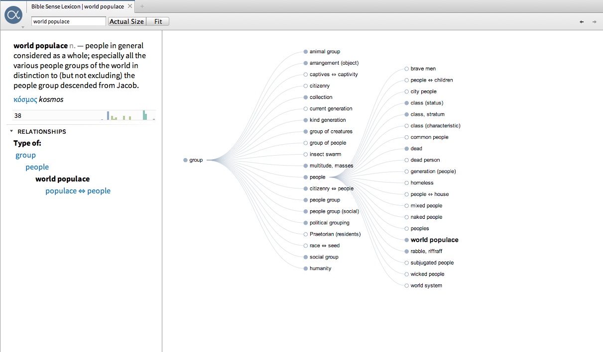Open a new tab with plus icon

[142, 6]
